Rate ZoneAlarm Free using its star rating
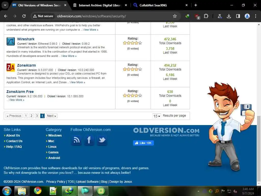The width and height of the screenshot is (261, 196). click(133, 95)
